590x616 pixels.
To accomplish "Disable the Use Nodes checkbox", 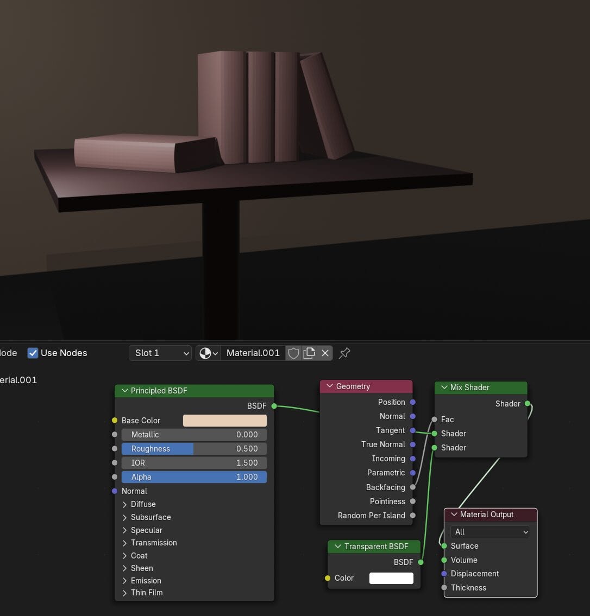I will click(x=33, y=353).
